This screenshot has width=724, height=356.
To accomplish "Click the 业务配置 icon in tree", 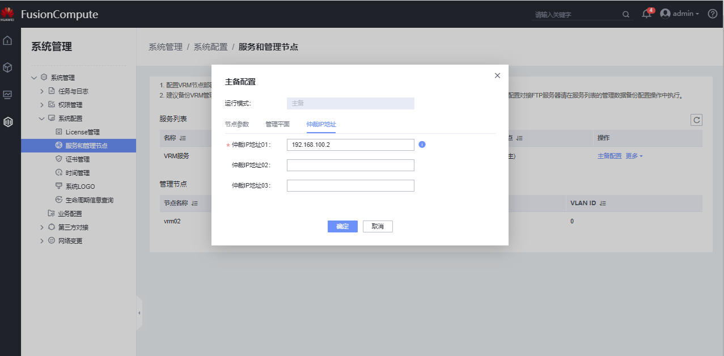I will (x=52, y=214).
